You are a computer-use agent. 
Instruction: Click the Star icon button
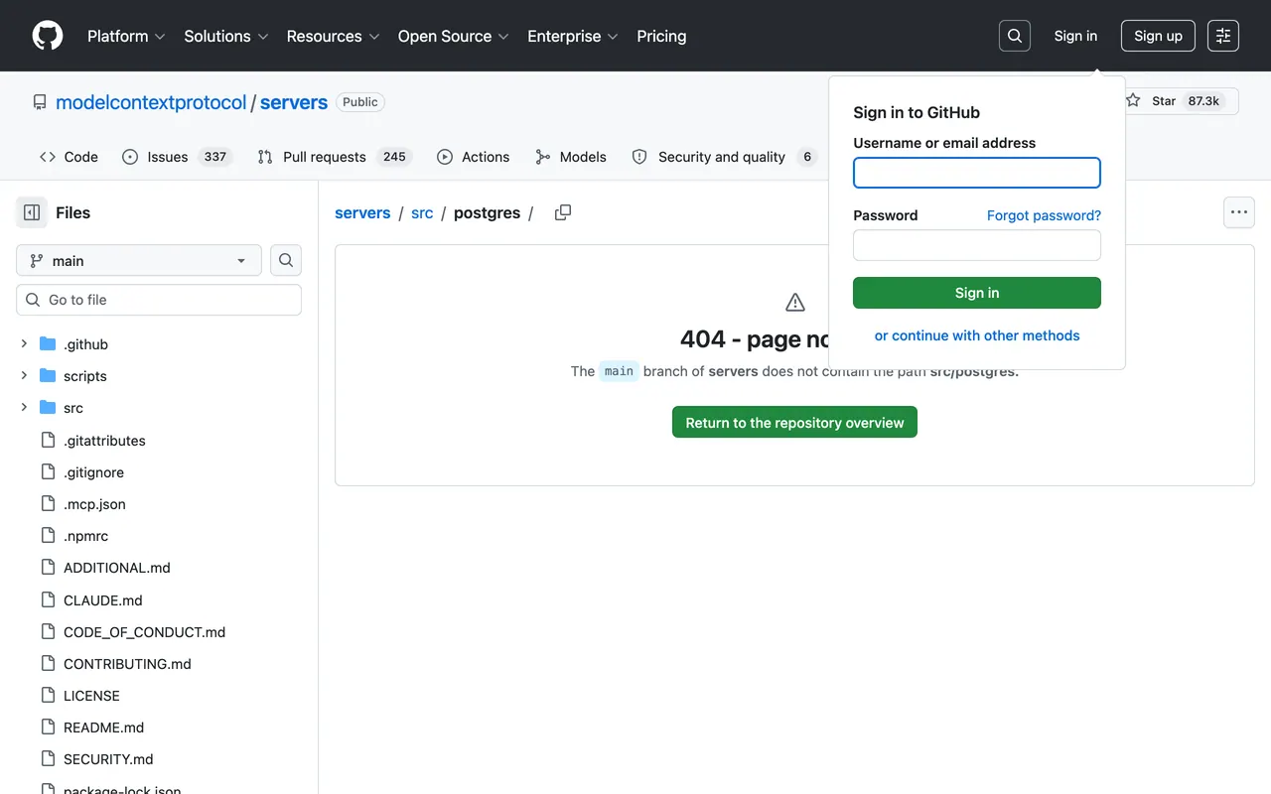pyautogui.click(x=1133, y=101)
